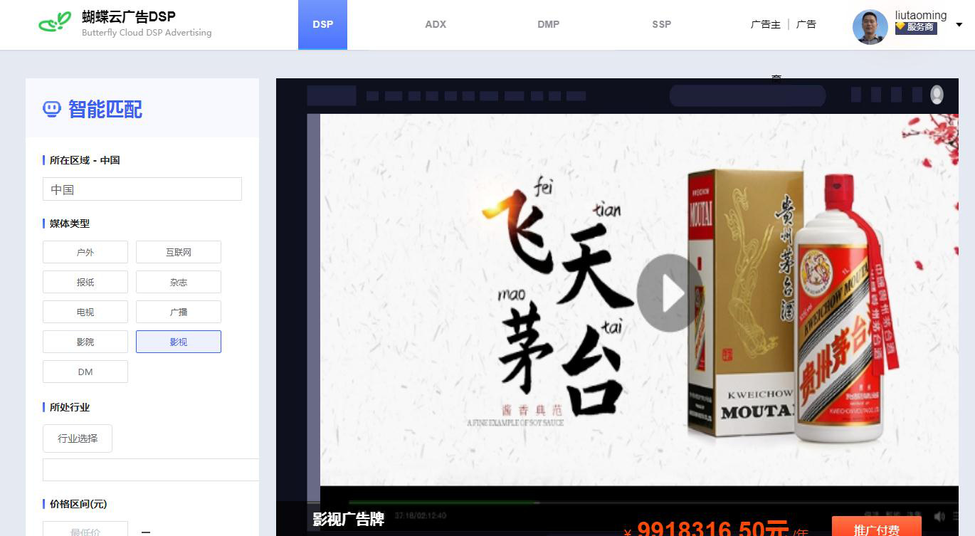Click the 最低价 minimum price field
Viewport: 975px width, 536px height.
(85, 530)
